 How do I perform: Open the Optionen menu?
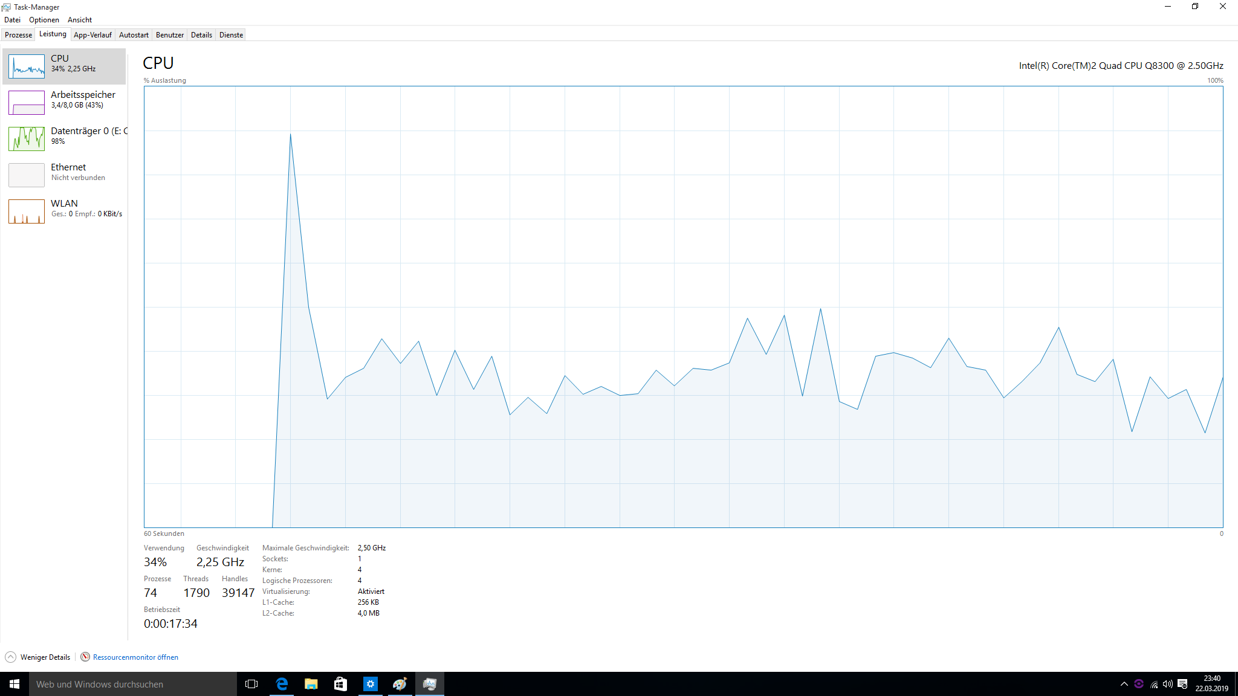tap(44, 20)
